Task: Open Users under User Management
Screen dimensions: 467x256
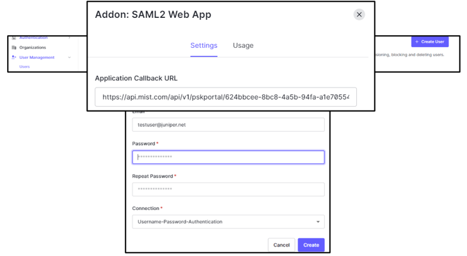Action: 24,66
